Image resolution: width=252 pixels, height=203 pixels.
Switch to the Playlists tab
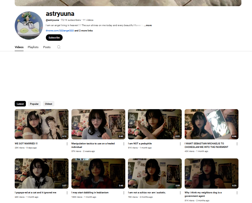[33, 47]
